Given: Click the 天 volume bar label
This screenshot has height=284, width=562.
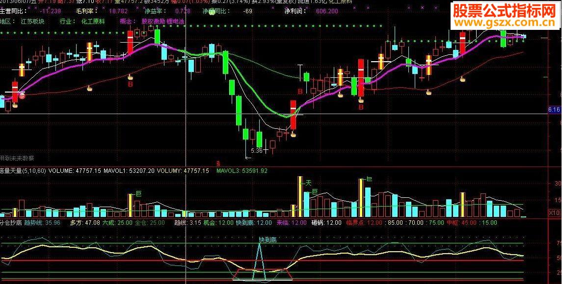Looking at the screenshot, I should tap(308, 183).
